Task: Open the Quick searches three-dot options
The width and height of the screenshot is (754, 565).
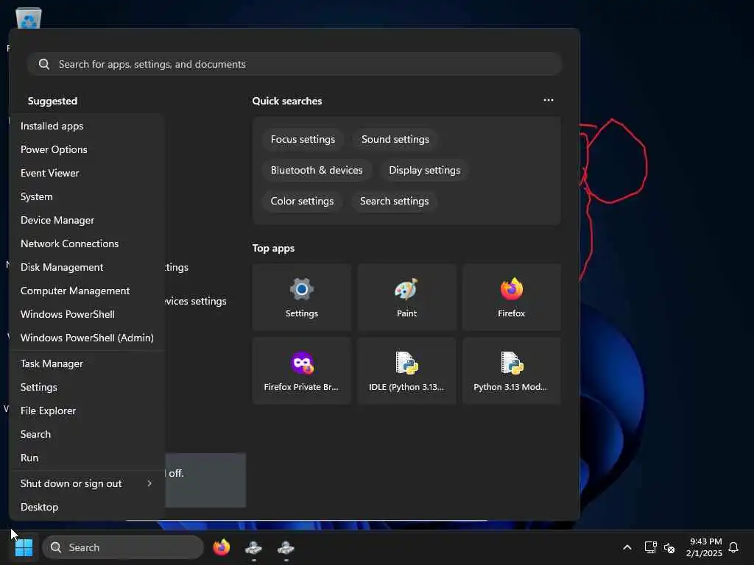Action: tap(548, 100)
